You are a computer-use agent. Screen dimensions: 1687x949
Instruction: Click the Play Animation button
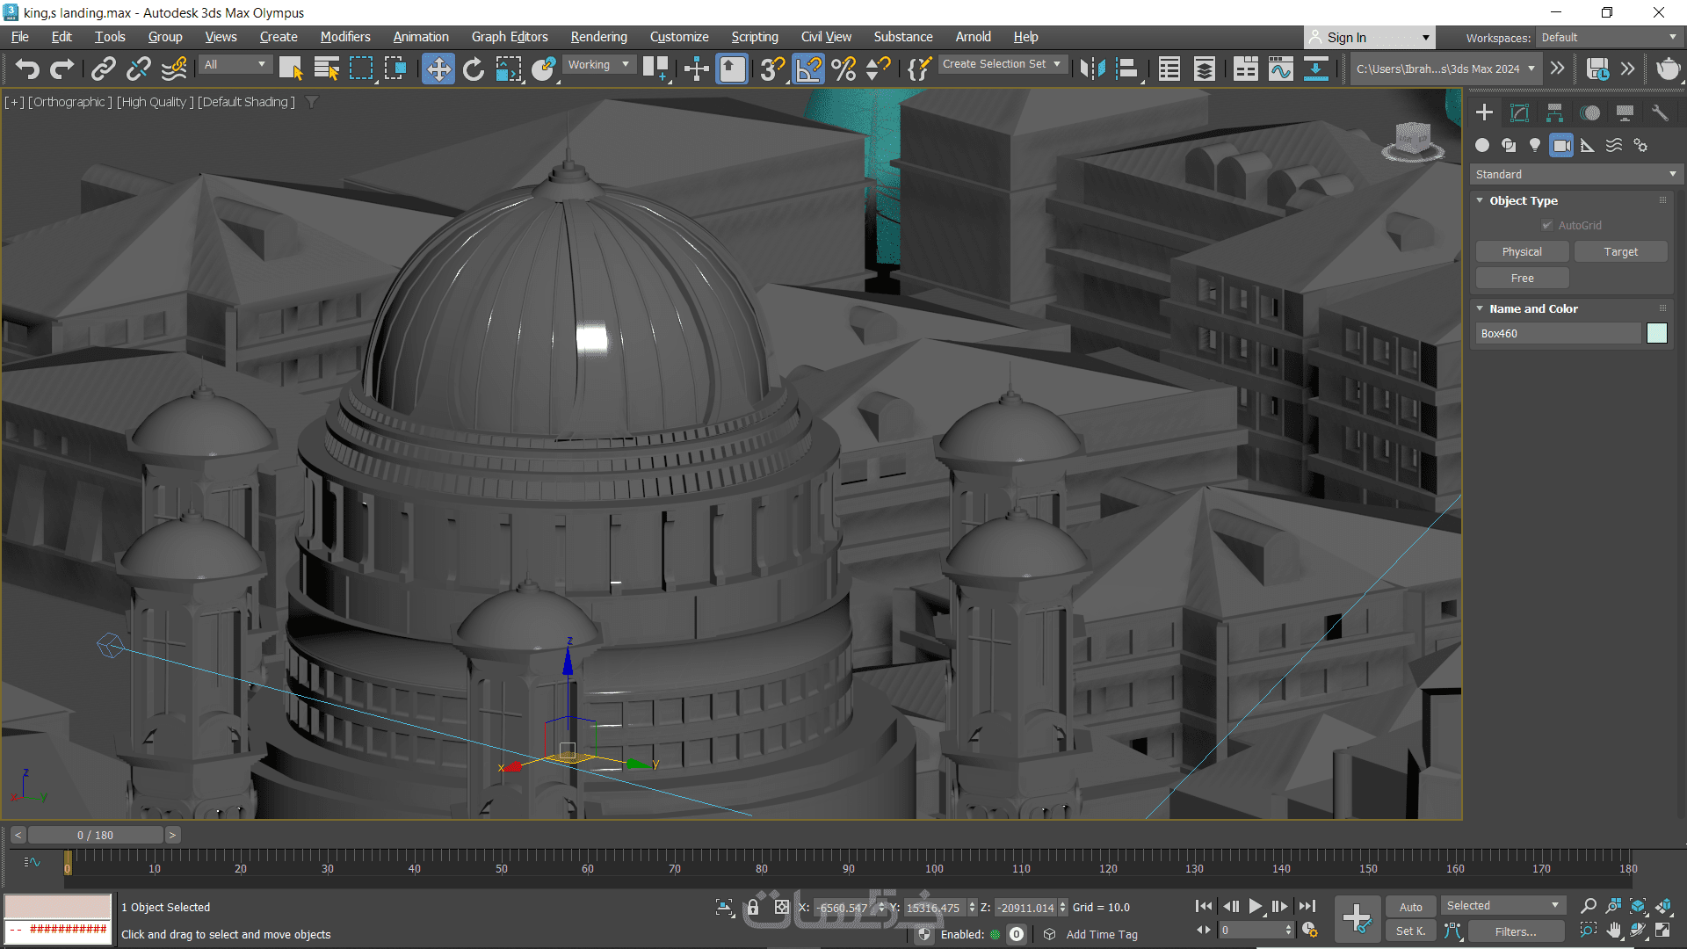(1256, 906)
